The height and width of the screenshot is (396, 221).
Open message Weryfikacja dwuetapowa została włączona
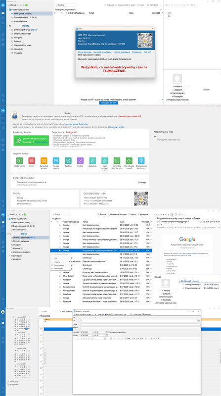point(101,228)
